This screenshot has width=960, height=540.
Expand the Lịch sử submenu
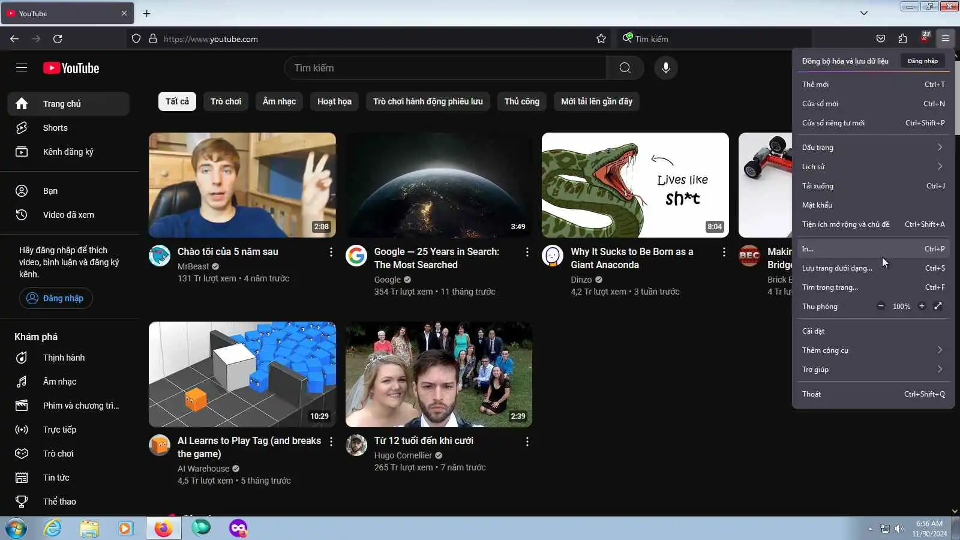(873, 167)
